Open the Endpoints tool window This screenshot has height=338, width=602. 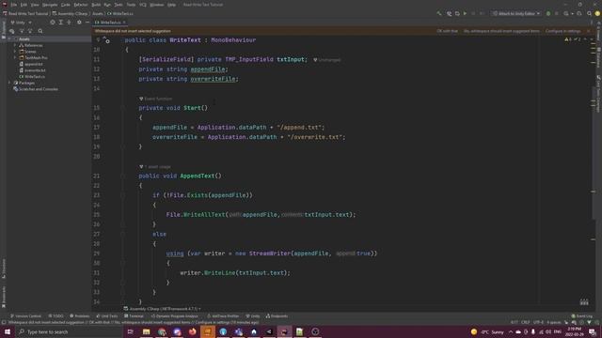(x=277, y=316)
